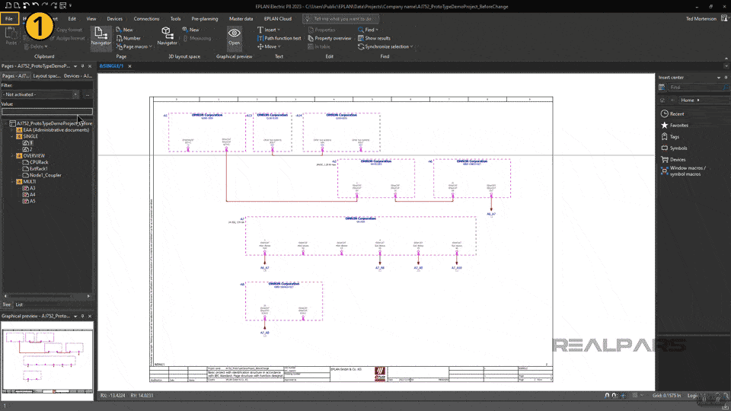Click Tell me what you want to do box
This screenshot has height=411, width=731.
point(341,18)
